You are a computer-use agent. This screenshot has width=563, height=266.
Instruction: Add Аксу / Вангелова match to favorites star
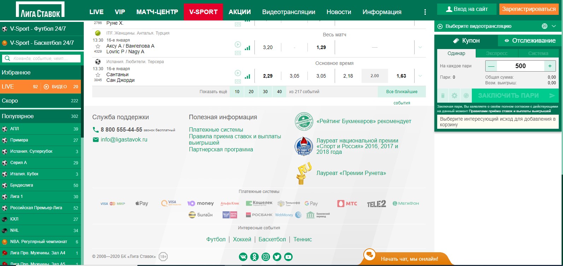coord(98,46)
